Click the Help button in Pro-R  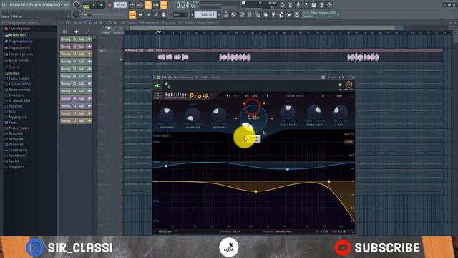339,96
